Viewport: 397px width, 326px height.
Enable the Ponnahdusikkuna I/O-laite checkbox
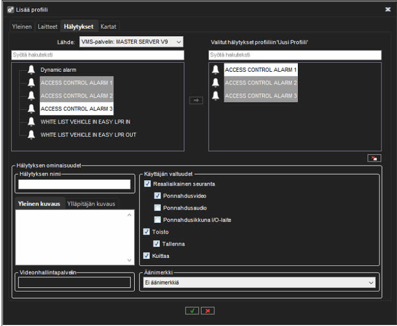157,220
